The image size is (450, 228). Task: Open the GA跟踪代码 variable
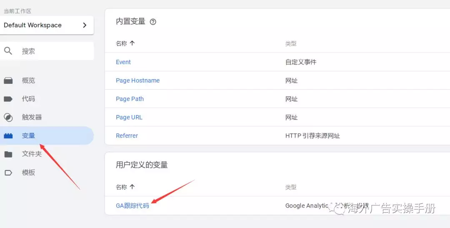132,205
